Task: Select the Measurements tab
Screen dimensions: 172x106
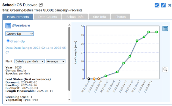Action: click(x=18, y=17)
